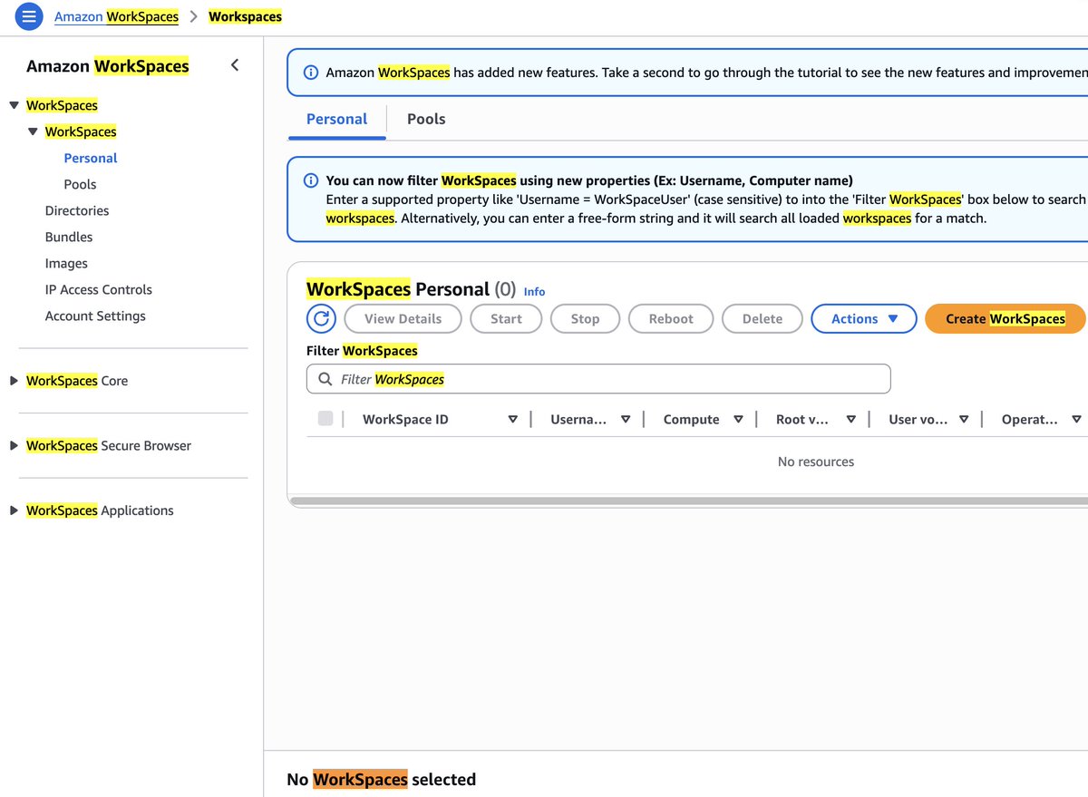Sort by the Compute column arrow
This screenshot has height=797, width=1088.
(738, 419)
